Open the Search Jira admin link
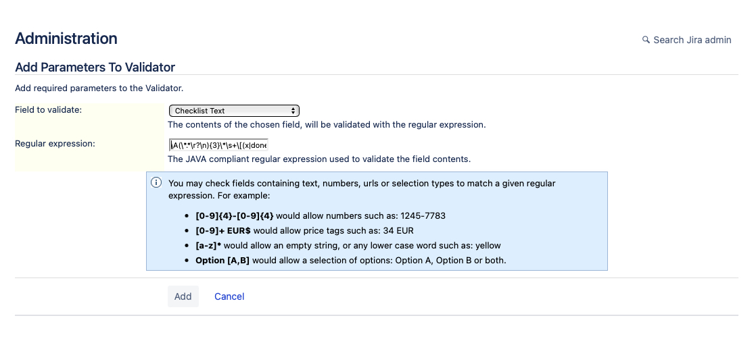This screenshot has width=754, height=343. click(692, 40)
